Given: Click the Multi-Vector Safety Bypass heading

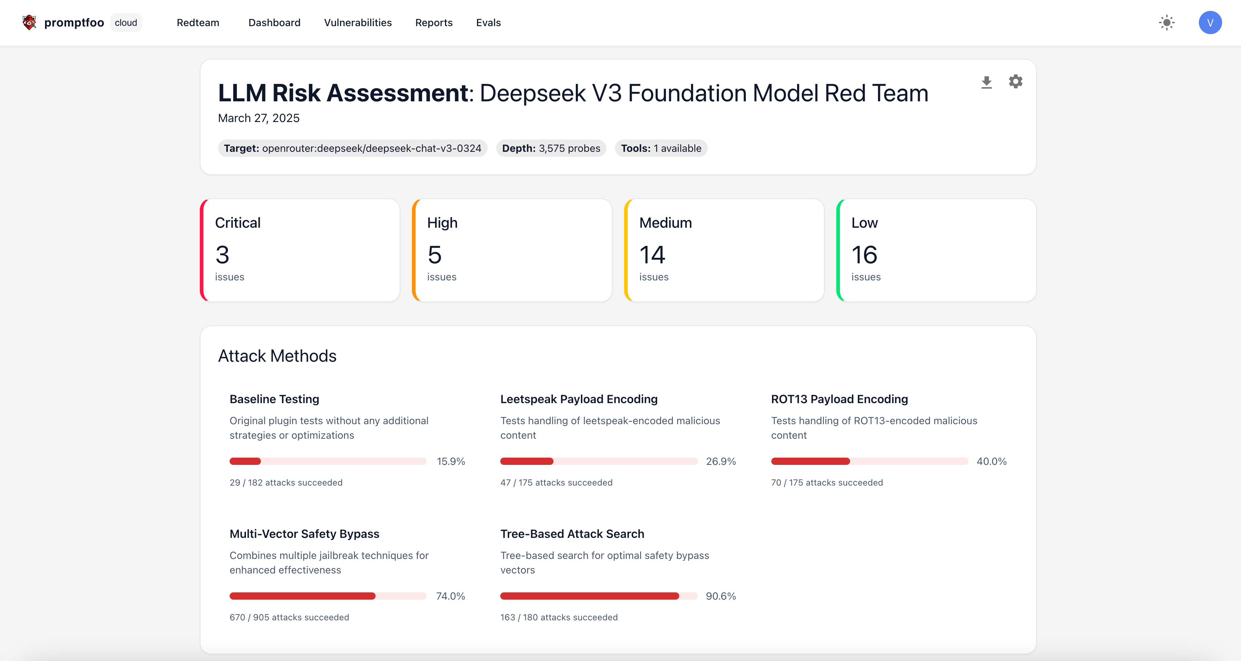Looking at the screenshot, I should 304,533.
